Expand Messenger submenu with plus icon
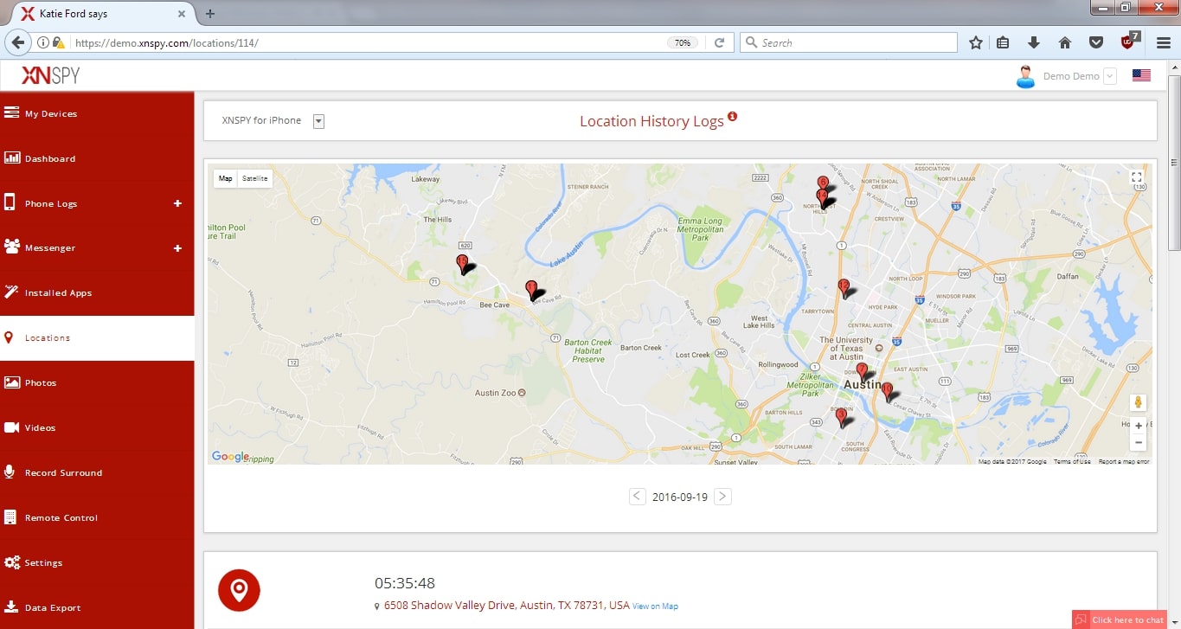This screenshot has height=629, width=1181. click(177, 248)
